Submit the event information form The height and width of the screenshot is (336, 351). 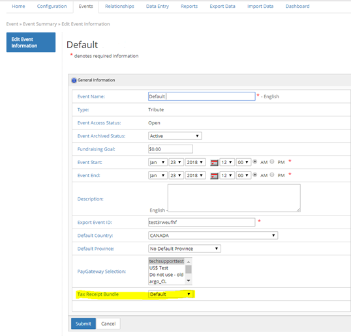coord(84,324)
